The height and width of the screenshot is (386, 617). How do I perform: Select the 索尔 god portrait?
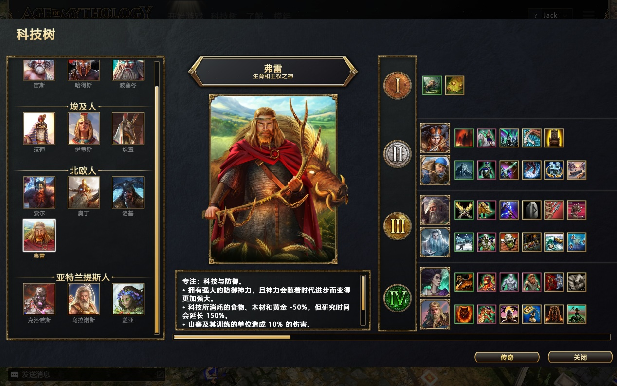tap(39, 192)
